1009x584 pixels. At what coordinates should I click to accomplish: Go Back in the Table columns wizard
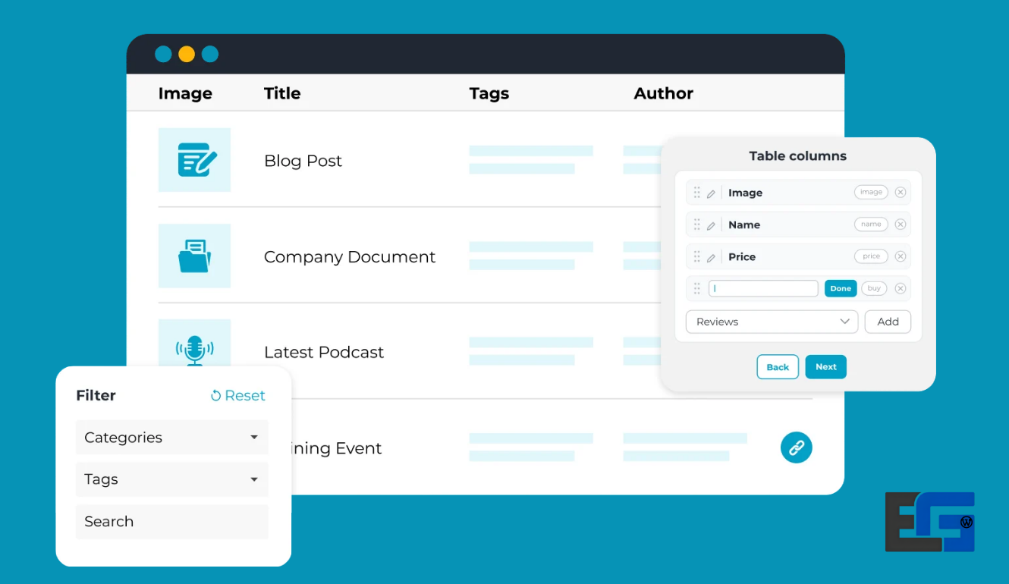(x=778, y=367)
